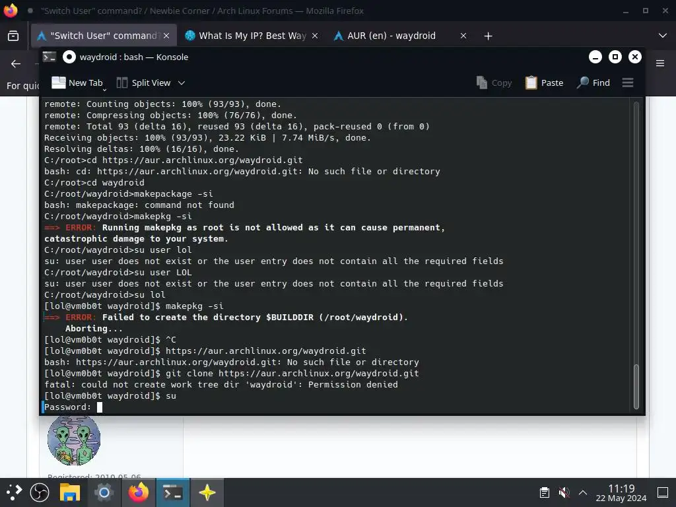676x507 pixels.
Task: Click the Copy button in Konsole toolbar
Action: coord(494,83)
